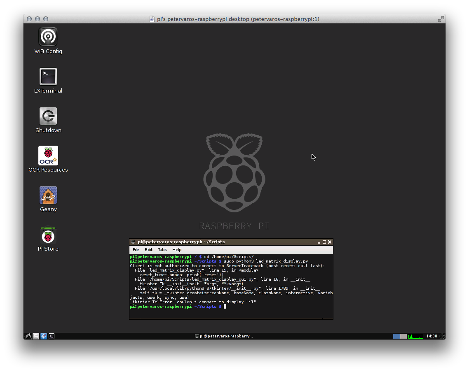The width and height of the screenshot is (469, 372).
Task: Launch the Geany editor icon
Action: click(x=48, y=199)
